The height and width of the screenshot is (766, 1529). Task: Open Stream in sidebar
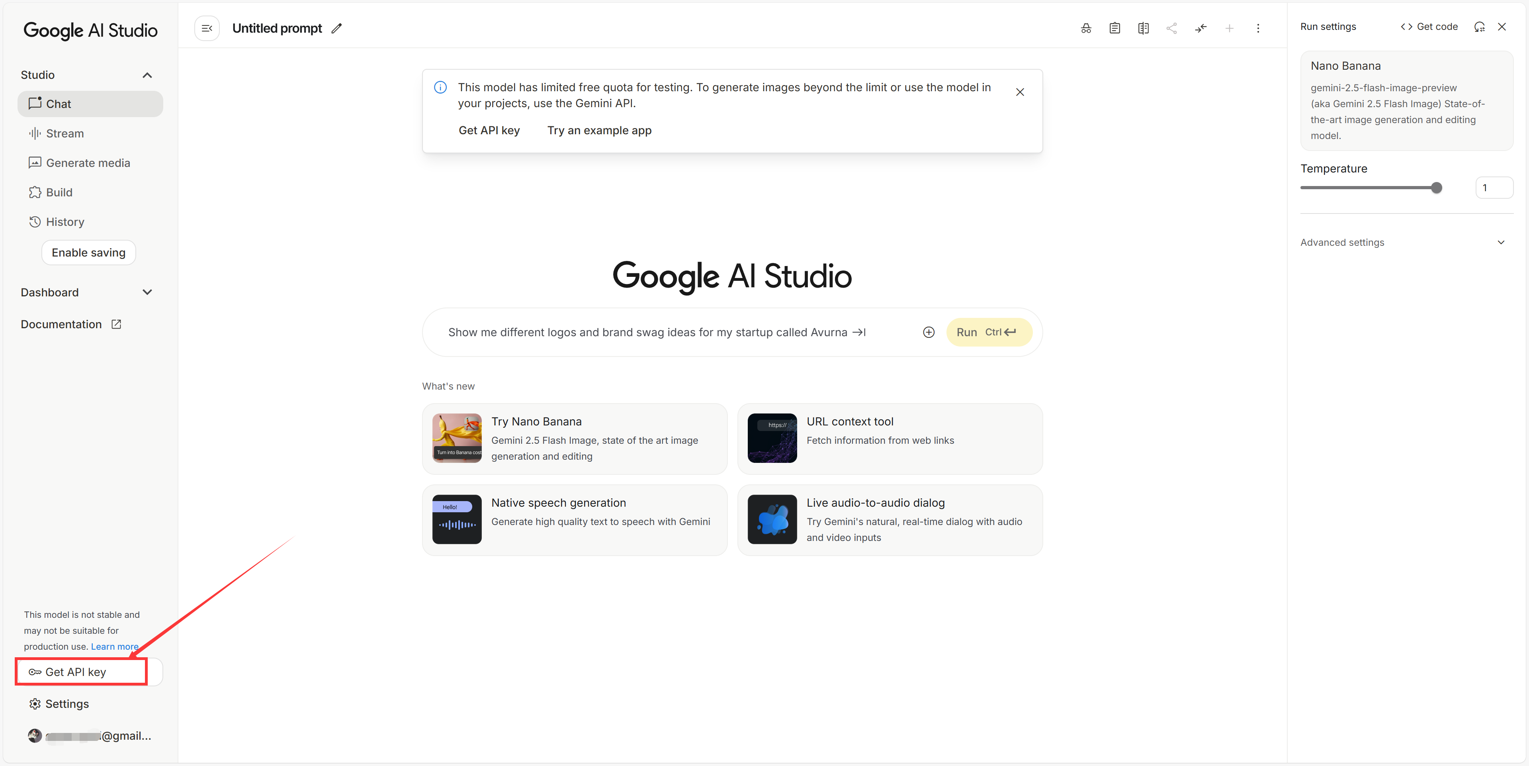pos(65,133)
